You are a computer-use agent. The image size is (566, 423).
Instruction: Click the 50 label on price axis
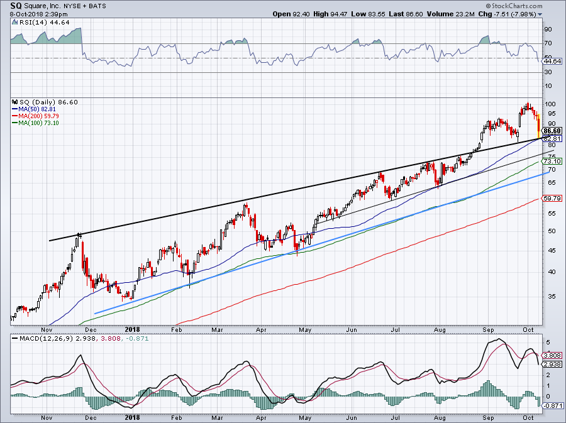(x=552, y=231)
